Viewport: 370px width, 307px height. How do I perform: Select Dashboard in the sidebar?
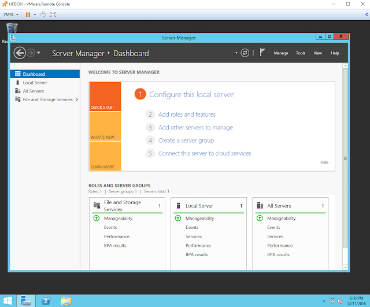tap(45, 74)
